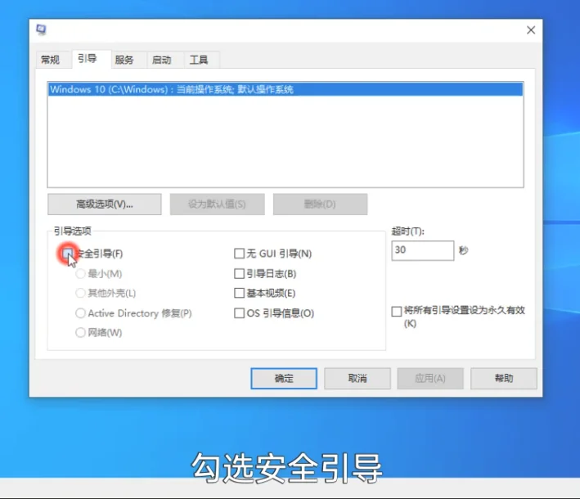Click the 应用(A) button
580x499 pixels.
point(430,379)
